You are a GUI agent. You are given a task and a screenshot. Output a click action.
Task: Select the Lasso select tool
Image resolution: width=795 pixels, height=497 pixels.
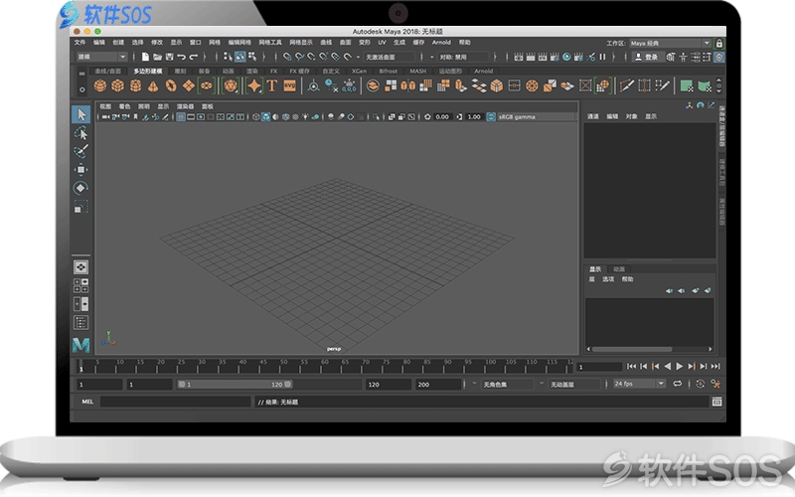click(81, 133)
